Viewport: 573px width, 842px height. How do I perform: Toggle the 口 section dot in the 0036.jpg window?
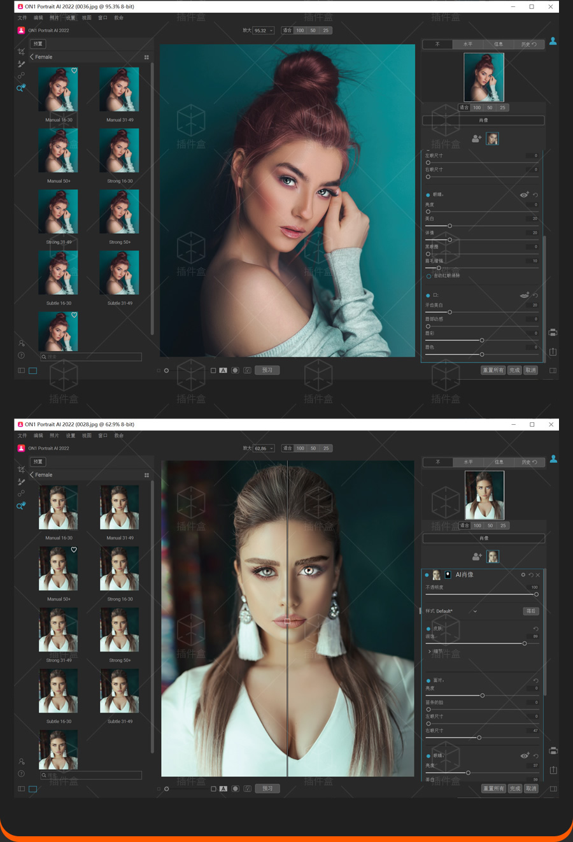[427, 296]
